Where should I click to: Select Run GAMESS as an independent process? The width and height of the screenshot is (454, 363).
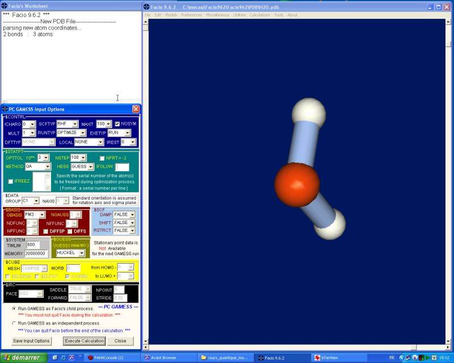tap(14, 323)
